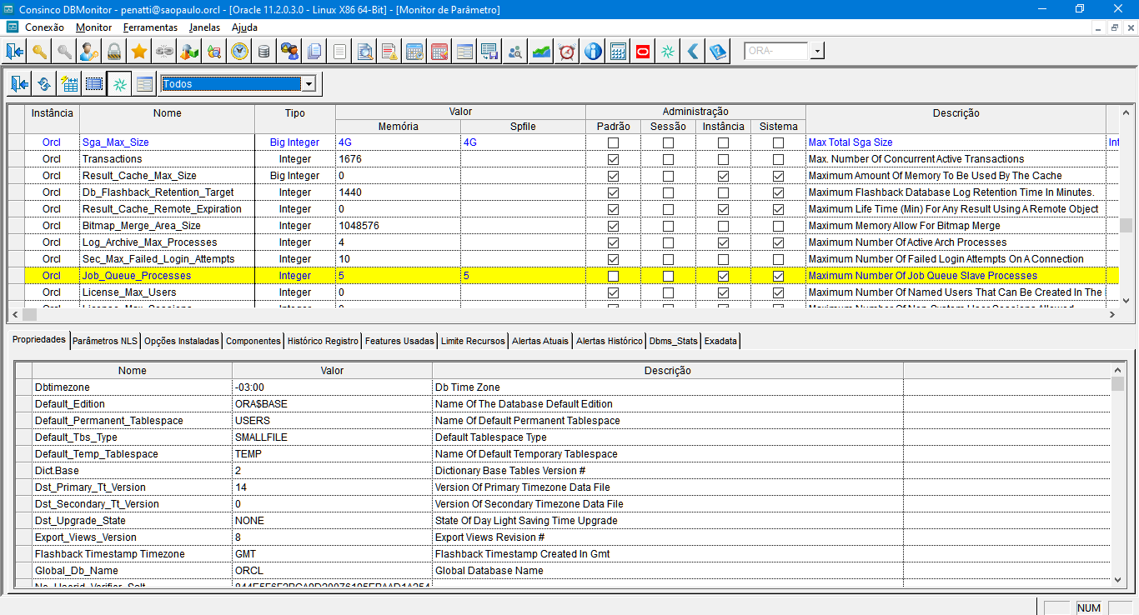Click the dashed-border select-all grid icon
This screenshot has height=615, width=1139.
point(94,83)
